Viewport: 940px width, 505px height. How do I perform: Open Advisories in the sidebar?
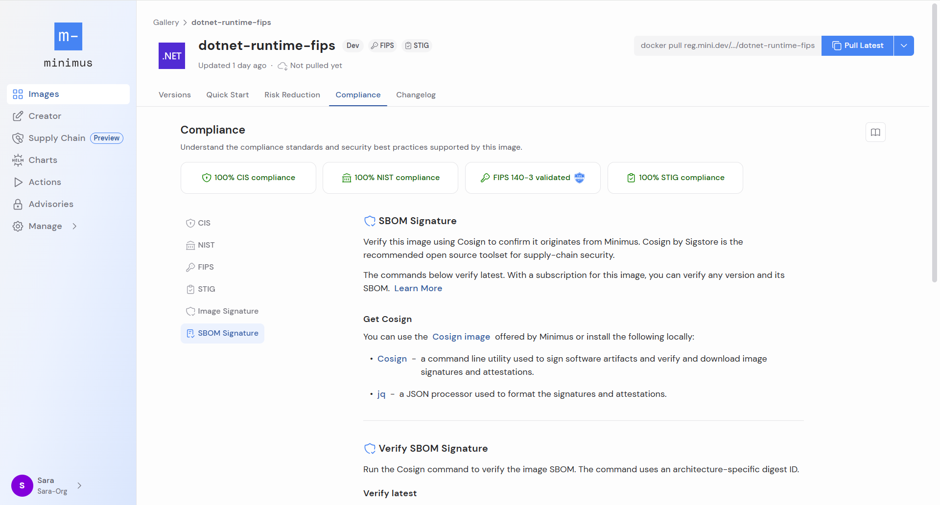tap(51, 204)
